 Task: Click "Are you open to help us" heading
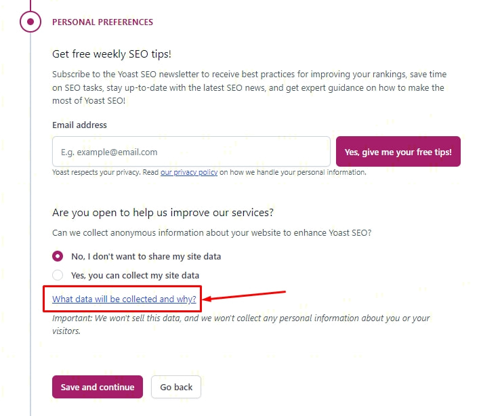click(x=163, y=212)
